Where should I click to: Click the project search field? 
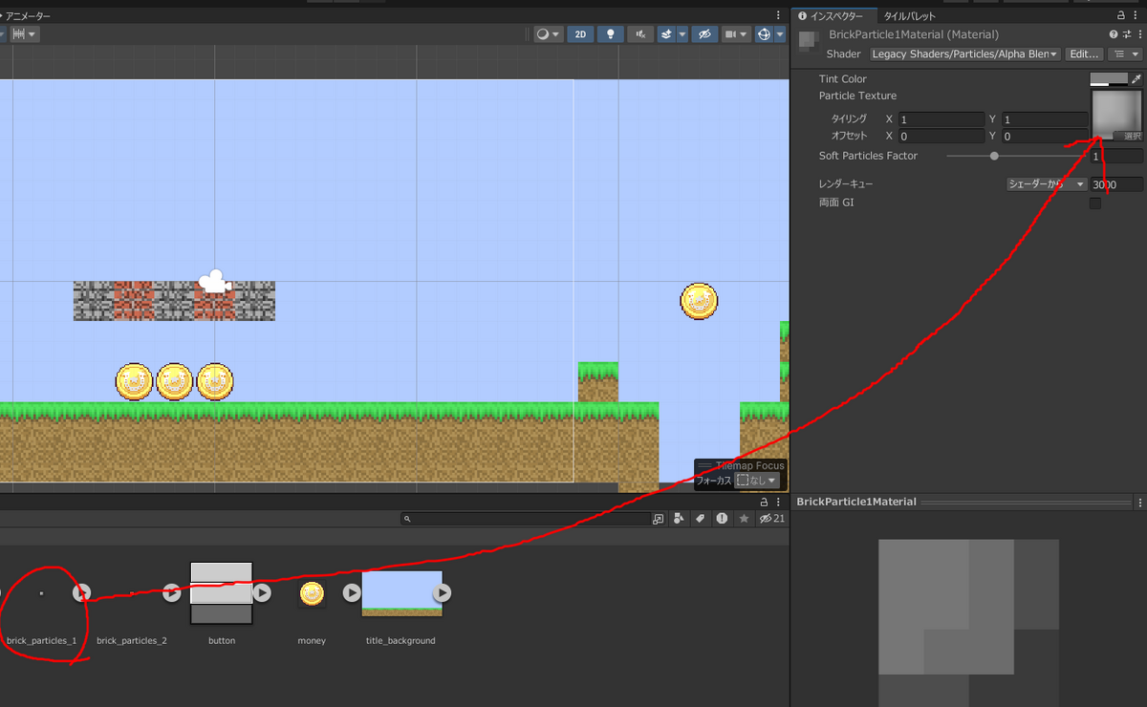click(x=527, y=519)
